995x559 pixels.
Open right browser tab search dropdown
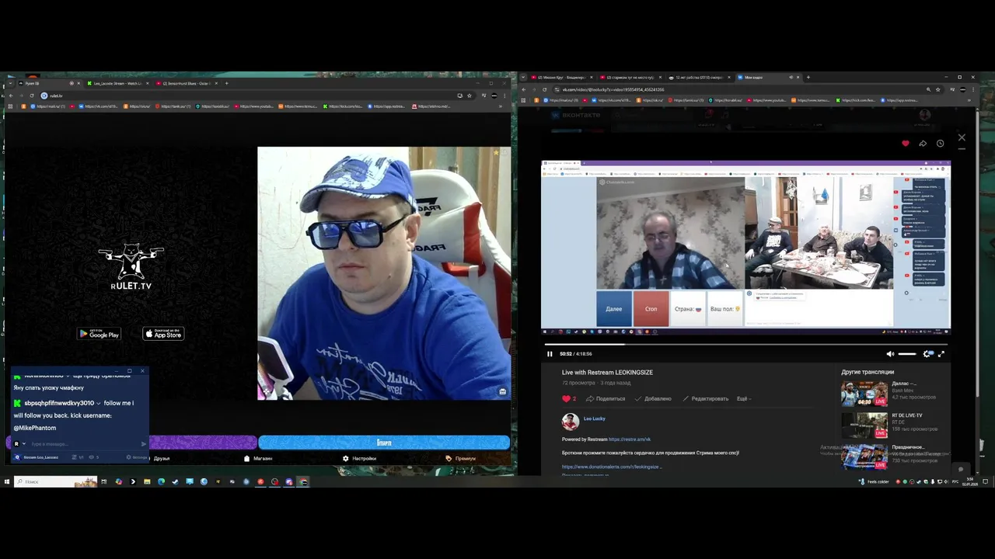[x=523, y=78]
